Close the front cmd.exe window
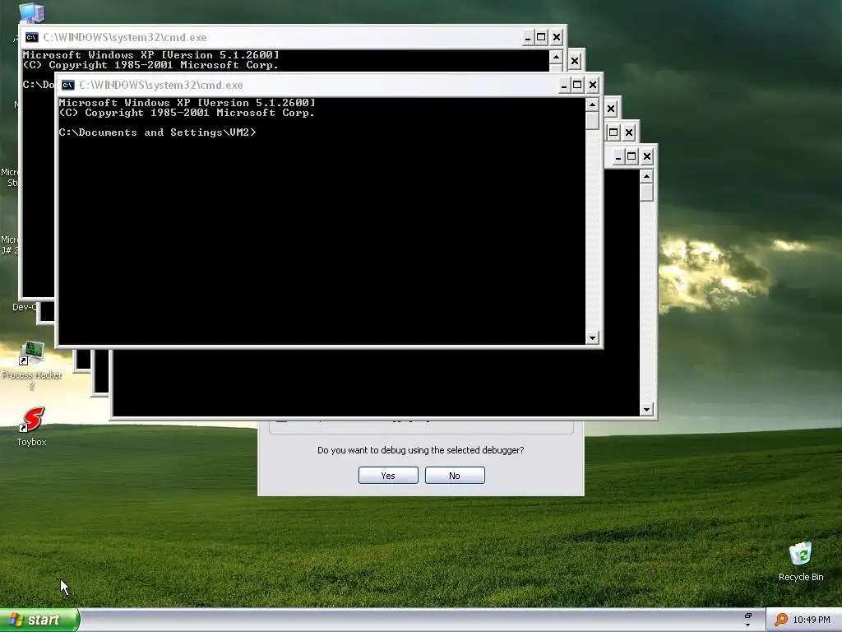This screenshot has width=842, height=632. pos(592,85)
